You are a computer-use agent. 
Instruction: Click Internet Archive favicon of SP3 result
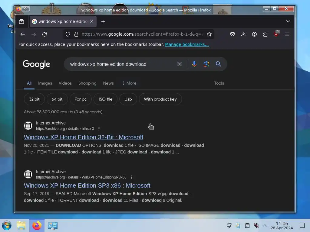(28, 174)
